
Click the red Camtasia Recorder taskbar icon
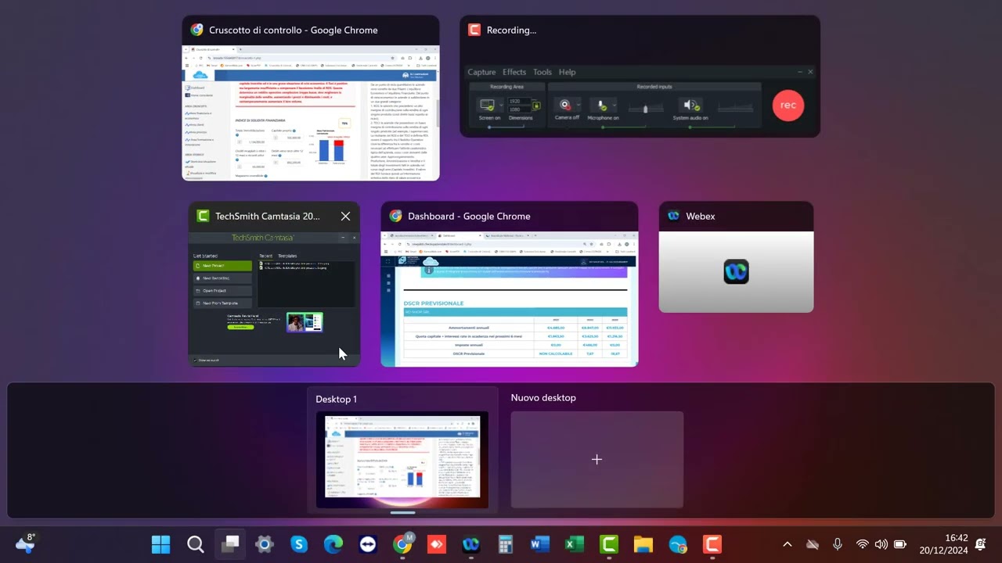pos(712,544)
